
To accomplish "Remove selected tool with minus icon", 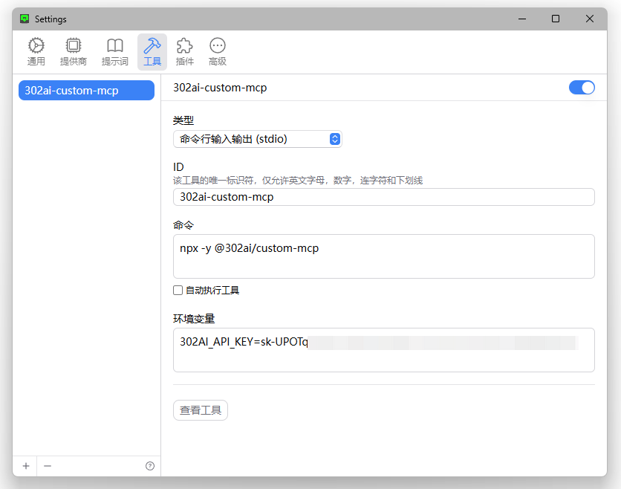I will tap(48, 466).
